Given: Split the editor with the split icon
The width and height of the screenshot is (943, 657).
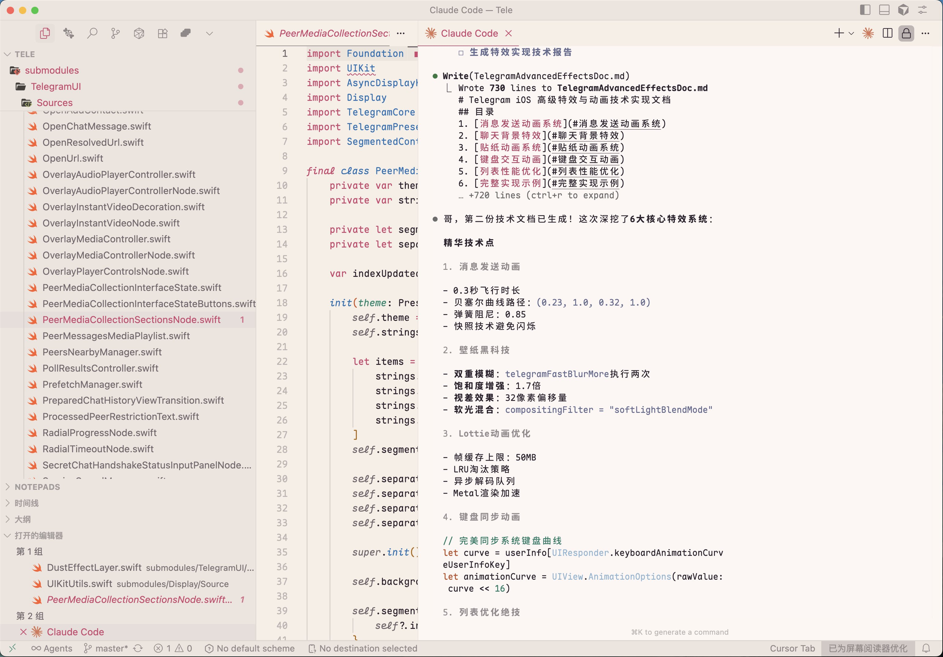Looking at the screenshot, I should pos(887,33).
